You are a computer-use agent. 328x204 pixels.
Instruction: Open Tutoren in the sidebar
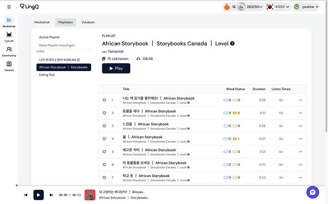[9, 66]
